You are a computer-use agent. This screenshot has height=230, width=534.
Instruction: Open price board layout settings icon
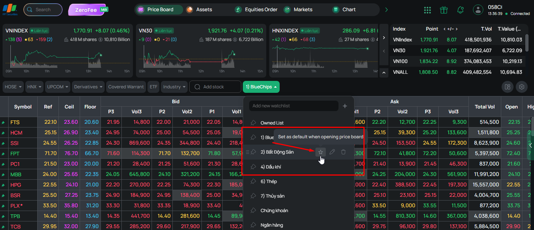pyautogui.click(x=507, y=87)
